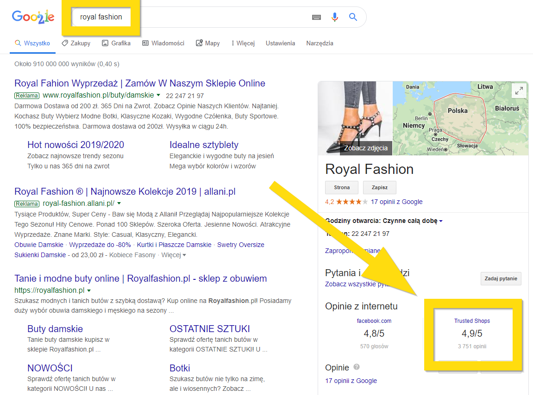This screenshot has height=395, width=533.
Task: Expand dropdown arrow beside https://royalfashion.pl
Action: 89,290
